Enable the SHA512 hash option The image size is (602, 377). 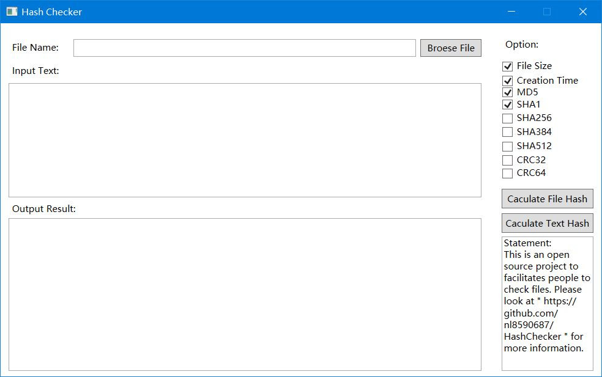[x=507, y=147]
